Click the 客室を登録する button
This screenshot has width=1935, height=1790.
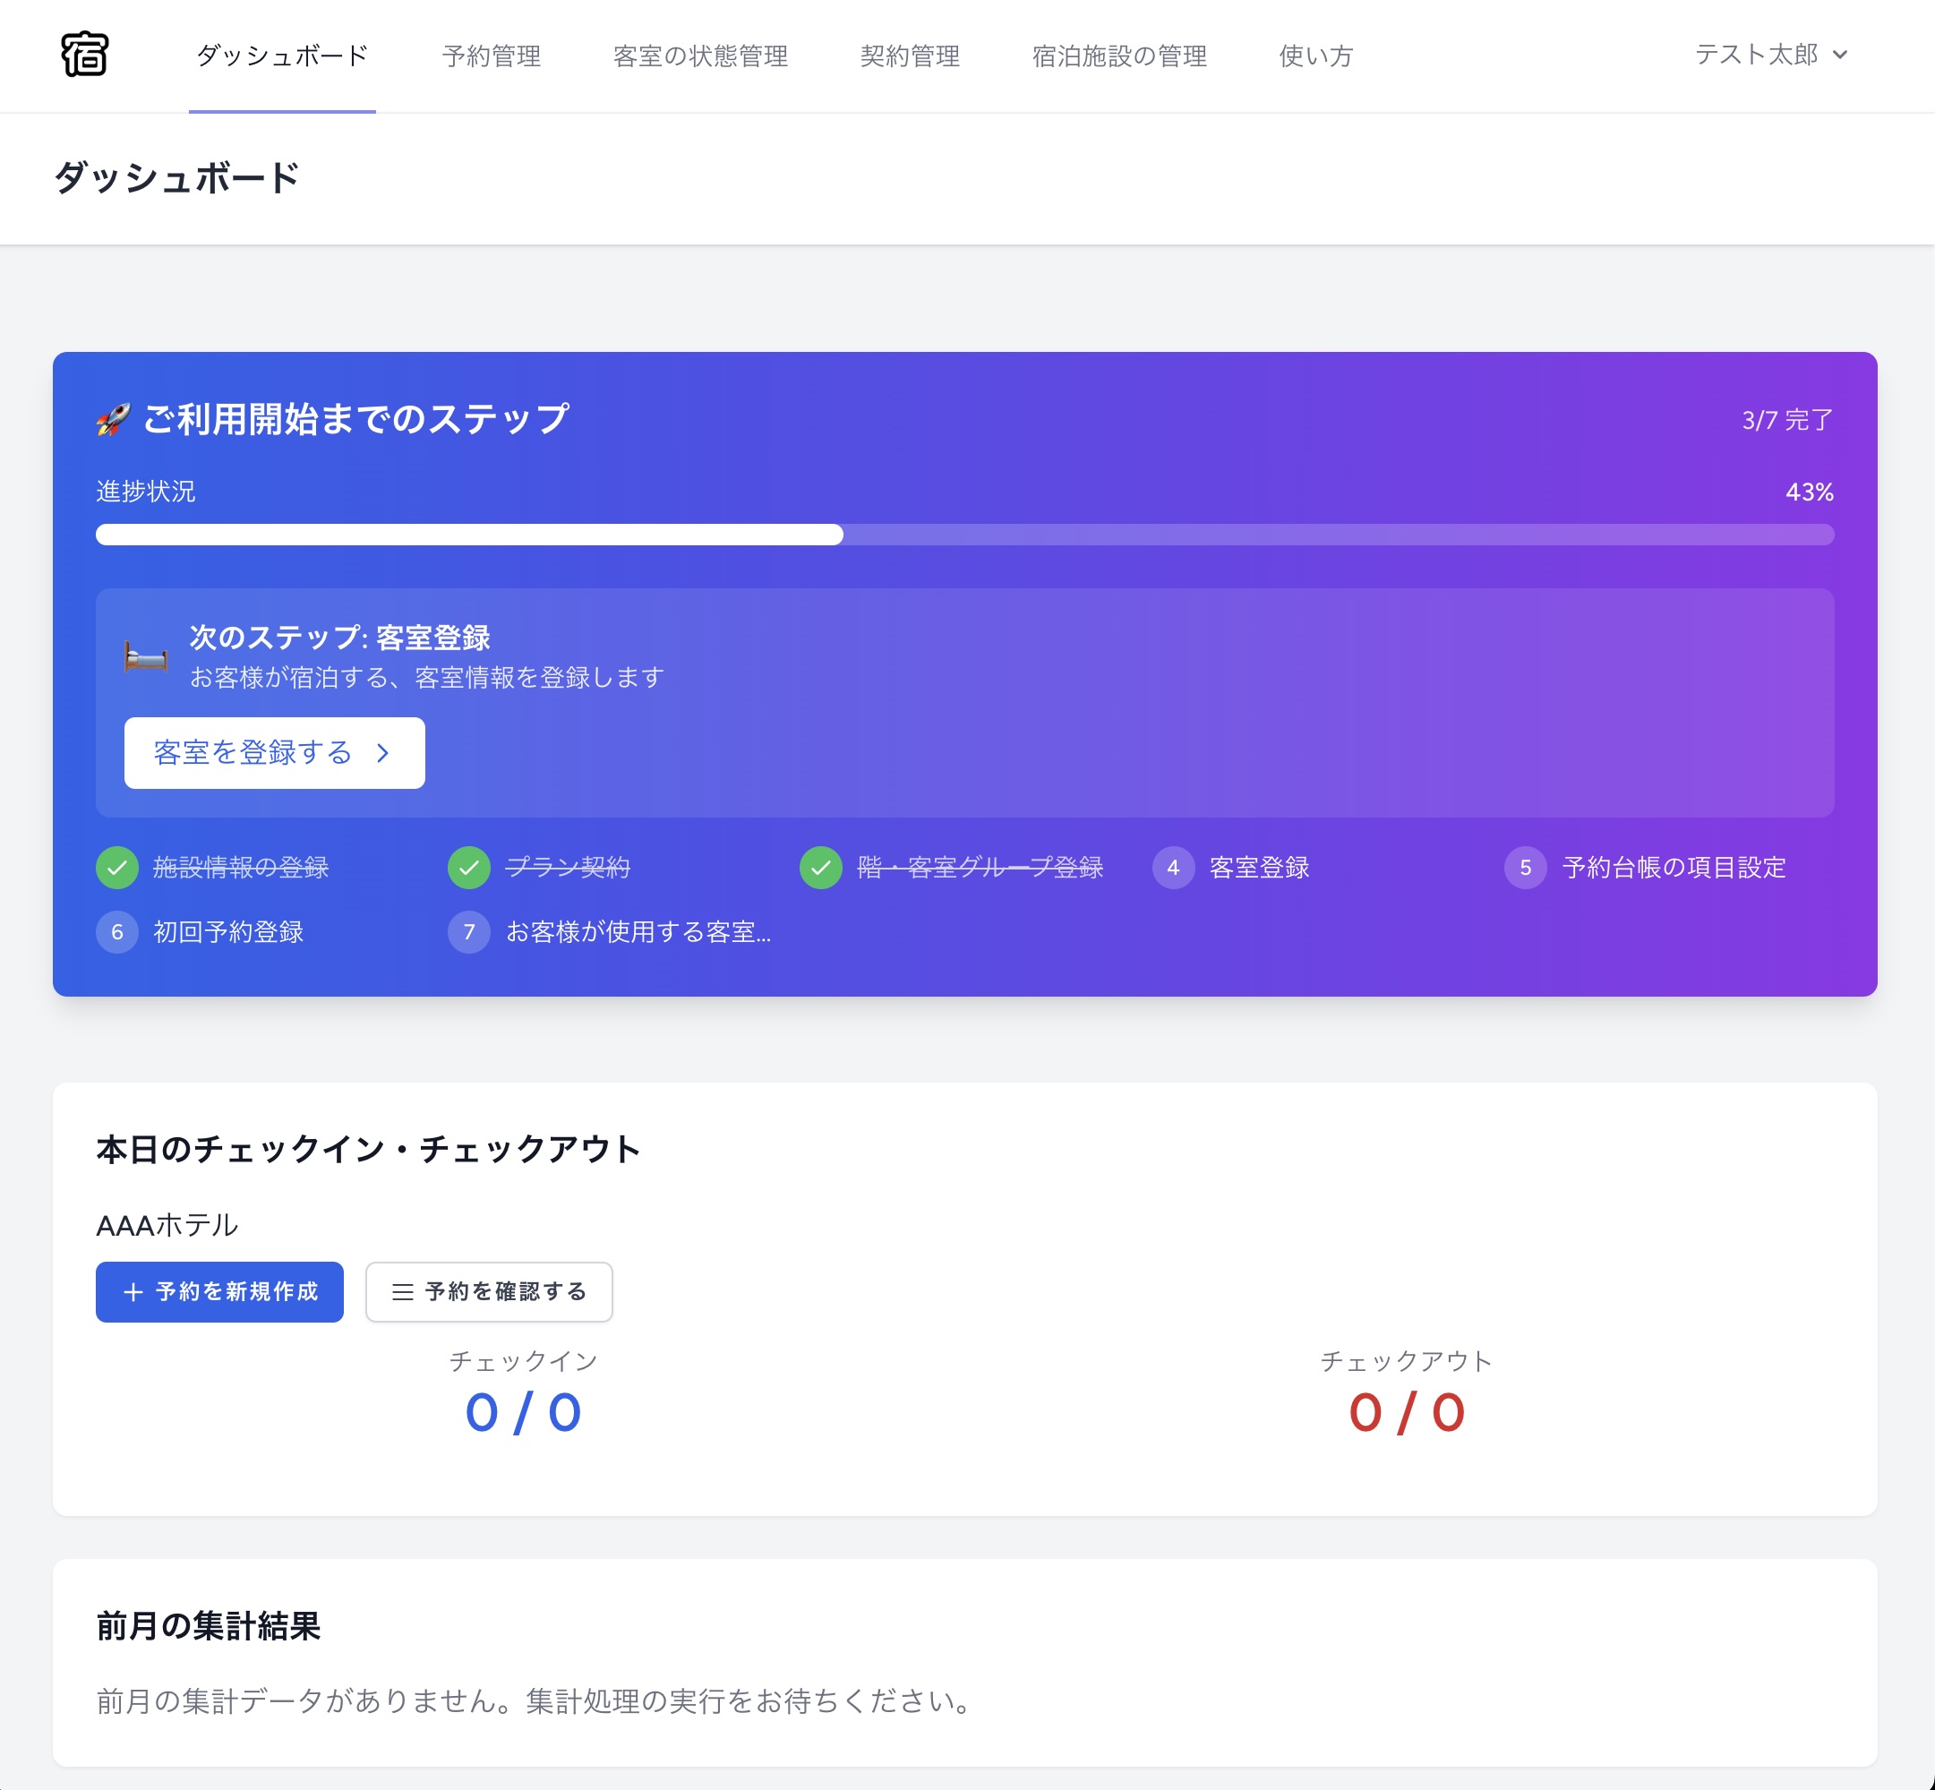point(273,754)
